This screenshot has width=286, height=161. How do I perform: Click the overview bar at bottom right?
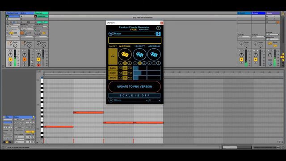(237, 147)
